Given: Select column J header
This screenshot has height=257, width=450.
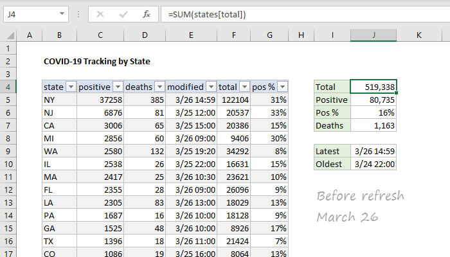Looking at the screenshot, I should pos(373,35).
